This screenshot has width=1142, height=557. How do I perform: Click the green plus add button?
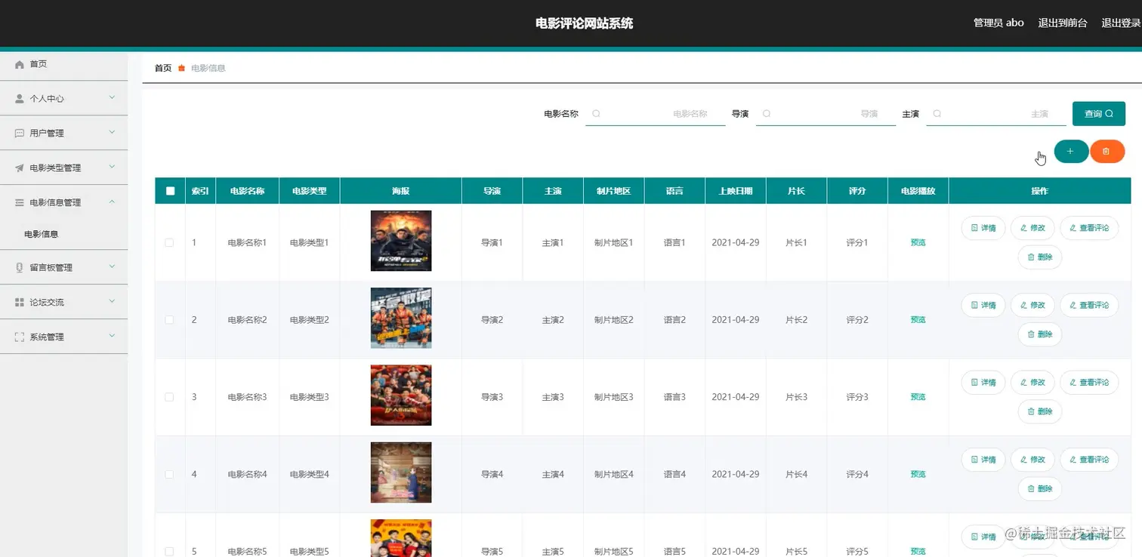tap(1070, 152)
